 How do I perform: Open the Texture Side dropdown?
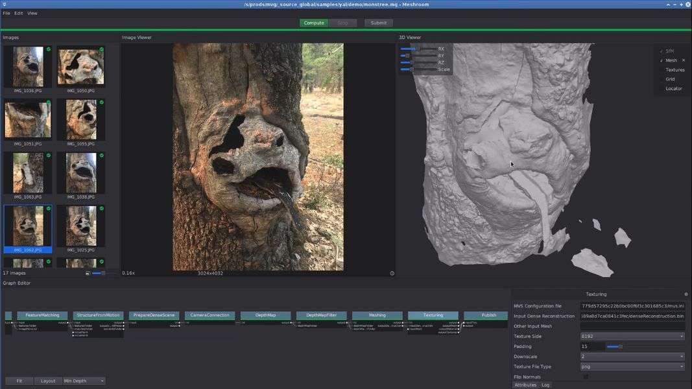click(632, 336)
